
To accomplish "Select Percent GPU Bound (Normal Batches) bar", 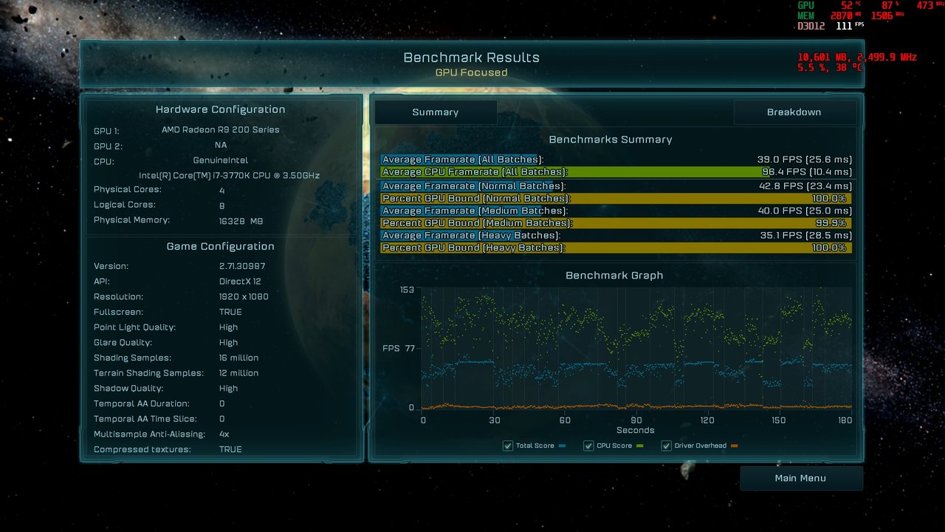I will click(616, 199).
